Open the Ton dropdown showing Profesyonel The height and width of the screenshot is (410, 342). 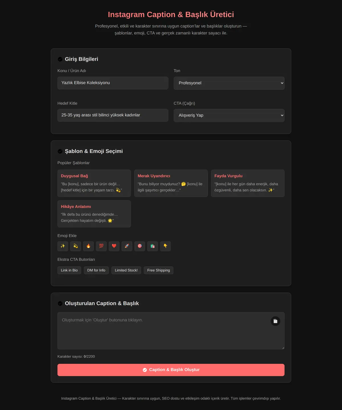pos(229,83)
